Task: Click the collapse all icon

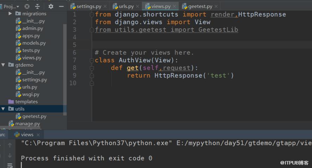Action: [x=38, y=7]
